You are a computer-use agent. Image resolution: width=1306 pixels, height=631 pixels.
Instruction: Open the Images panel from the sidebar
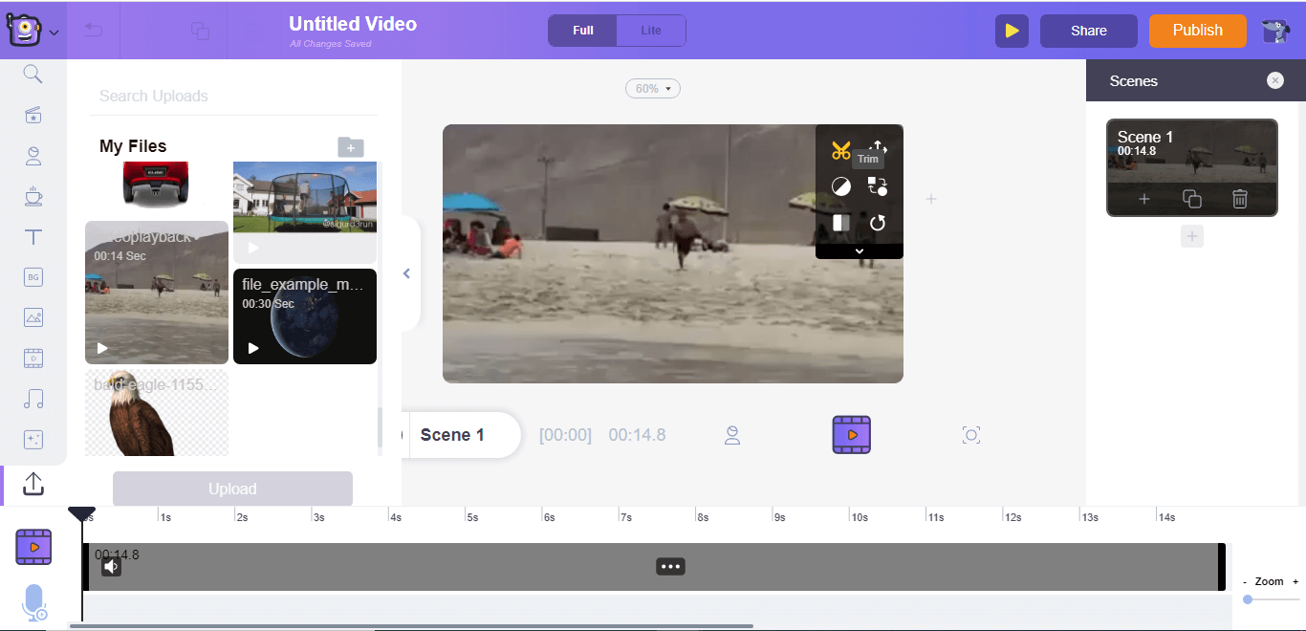[33, 316]
